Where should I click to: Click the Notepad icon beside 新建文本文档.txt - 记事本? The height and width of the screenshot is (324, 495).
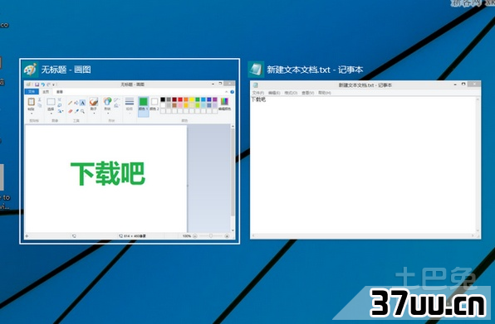(x=256, y=70)
